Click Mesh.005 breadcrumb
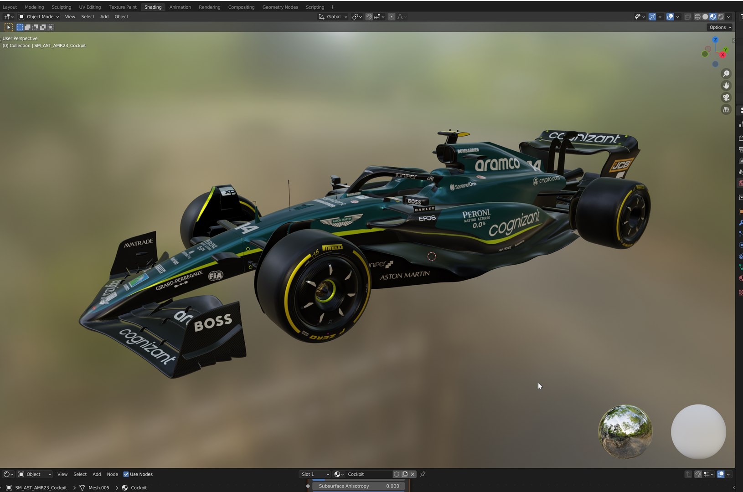743x492 pixels. pos(94,487)
